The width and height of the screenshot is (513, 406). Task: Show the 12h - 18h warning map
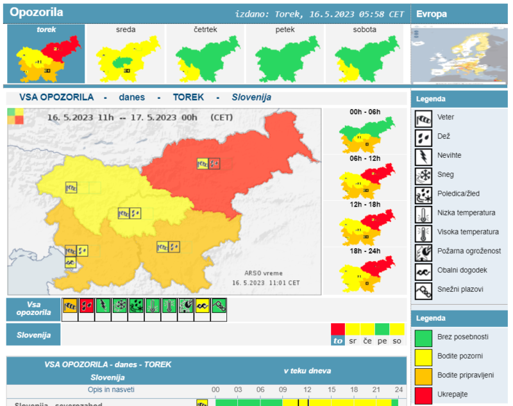click(364, 223)
